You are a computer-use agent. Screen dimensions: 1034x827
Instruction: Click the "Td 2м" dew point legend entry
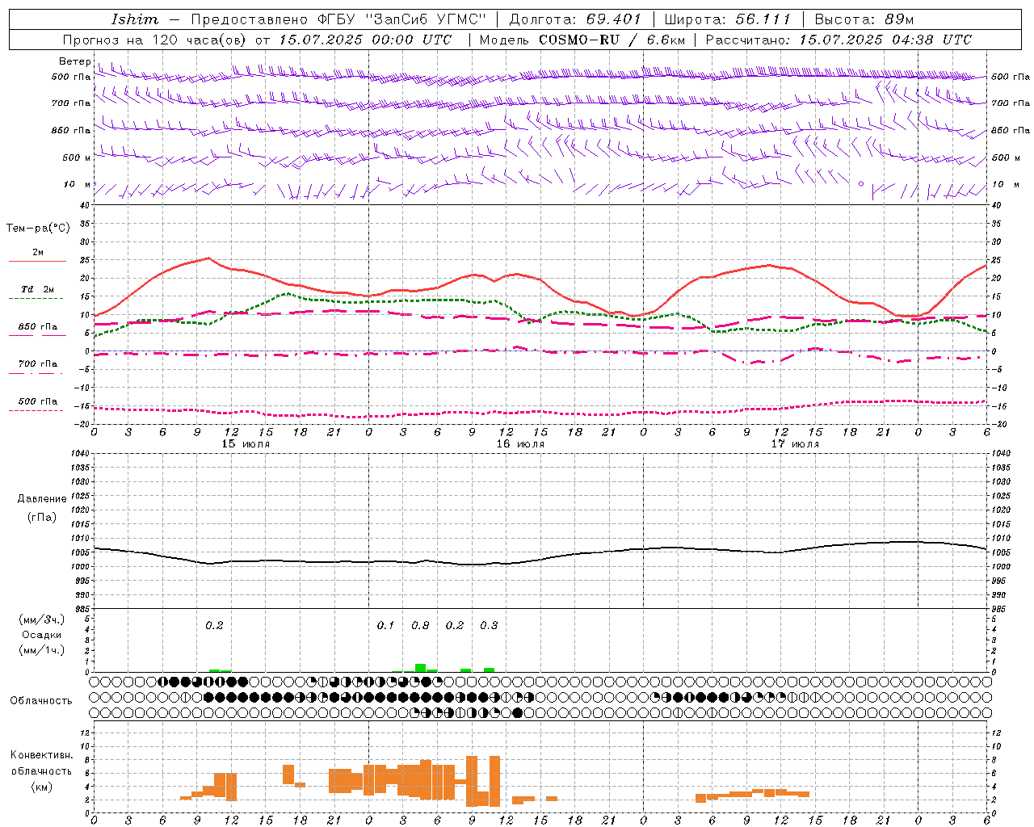coord(38,289)
